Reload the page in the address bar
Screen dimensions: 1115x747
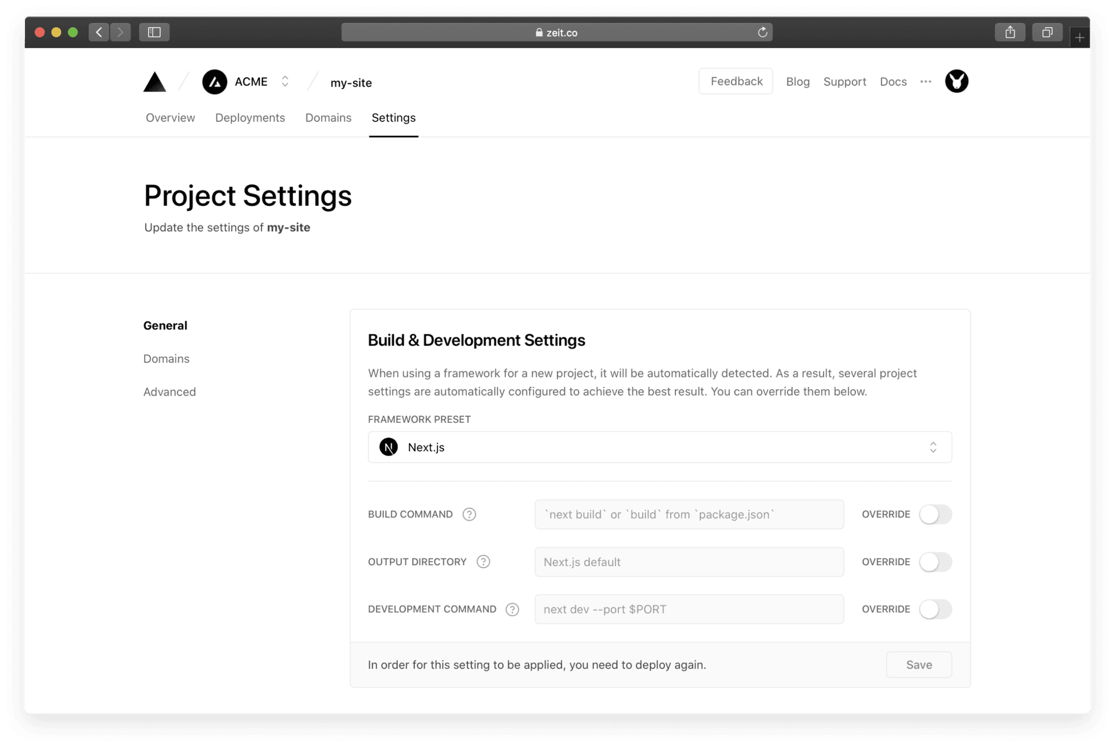(x=762, y=33)
